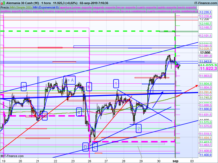
Task: Click the septimo soporte legend label
Action: tap(11, 11)
